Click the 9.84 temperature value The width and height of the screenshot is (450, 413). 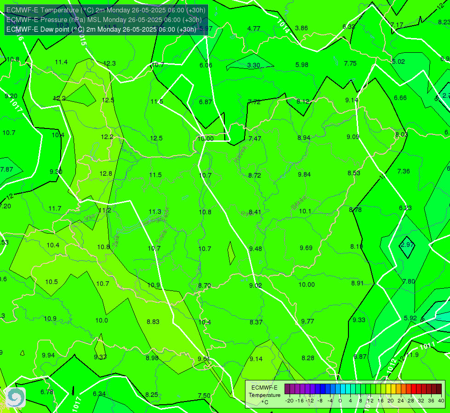[x=304, y=174]
